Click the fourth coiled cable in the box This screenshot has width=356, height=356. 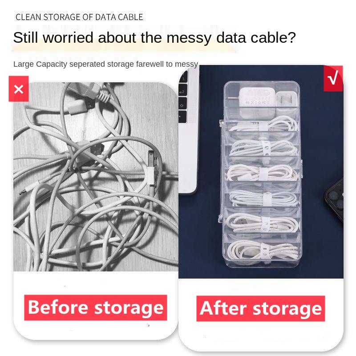(263, 198)
